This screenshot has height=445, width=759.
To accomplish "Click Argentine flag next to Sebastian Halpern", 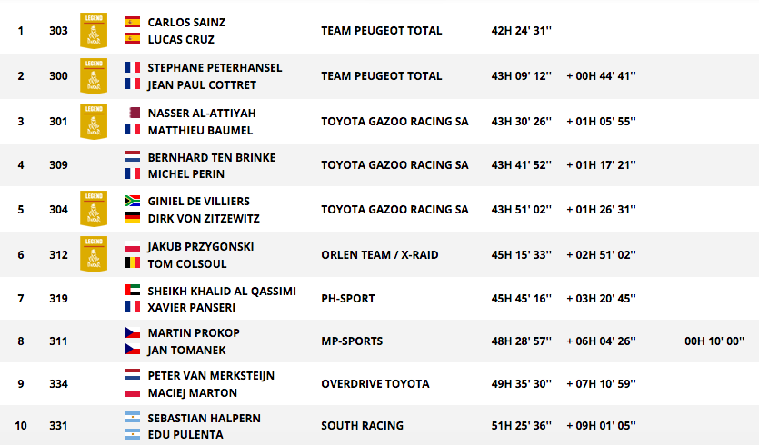I will (x=133, y=417).
